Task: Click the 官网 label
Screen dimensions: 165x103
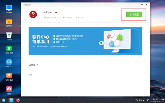Action: [31, 75]
